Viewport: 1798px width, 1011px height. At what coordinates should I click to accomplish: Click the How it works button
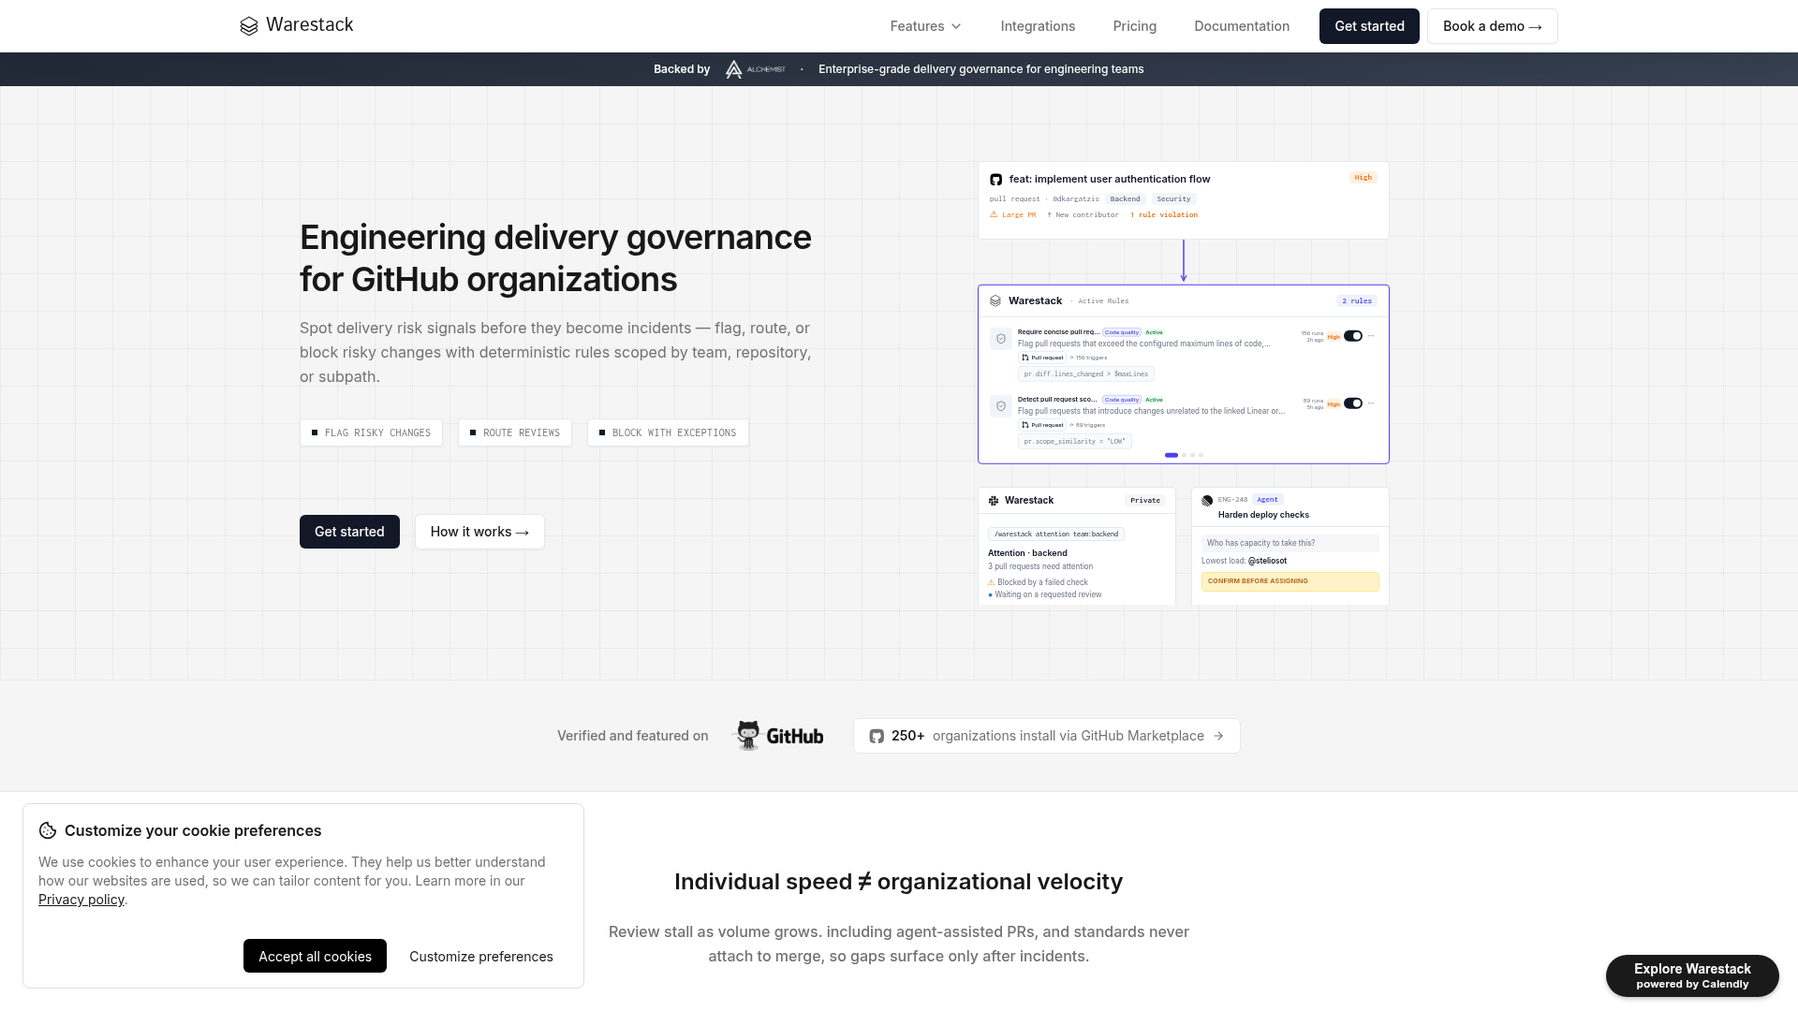coord(479,532)
